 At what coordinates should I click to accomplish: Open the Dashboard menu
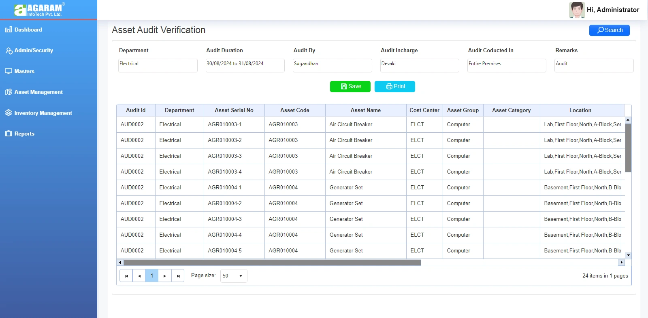pos(28,30)
